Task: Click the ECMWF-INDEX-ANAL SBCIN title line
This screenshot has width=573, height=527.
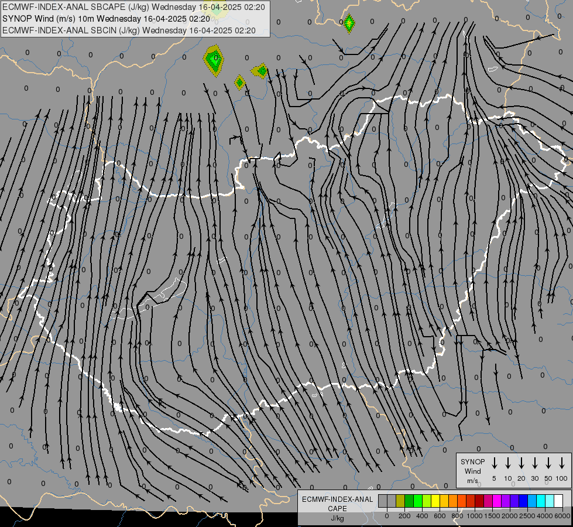Action: click(129, 30)
